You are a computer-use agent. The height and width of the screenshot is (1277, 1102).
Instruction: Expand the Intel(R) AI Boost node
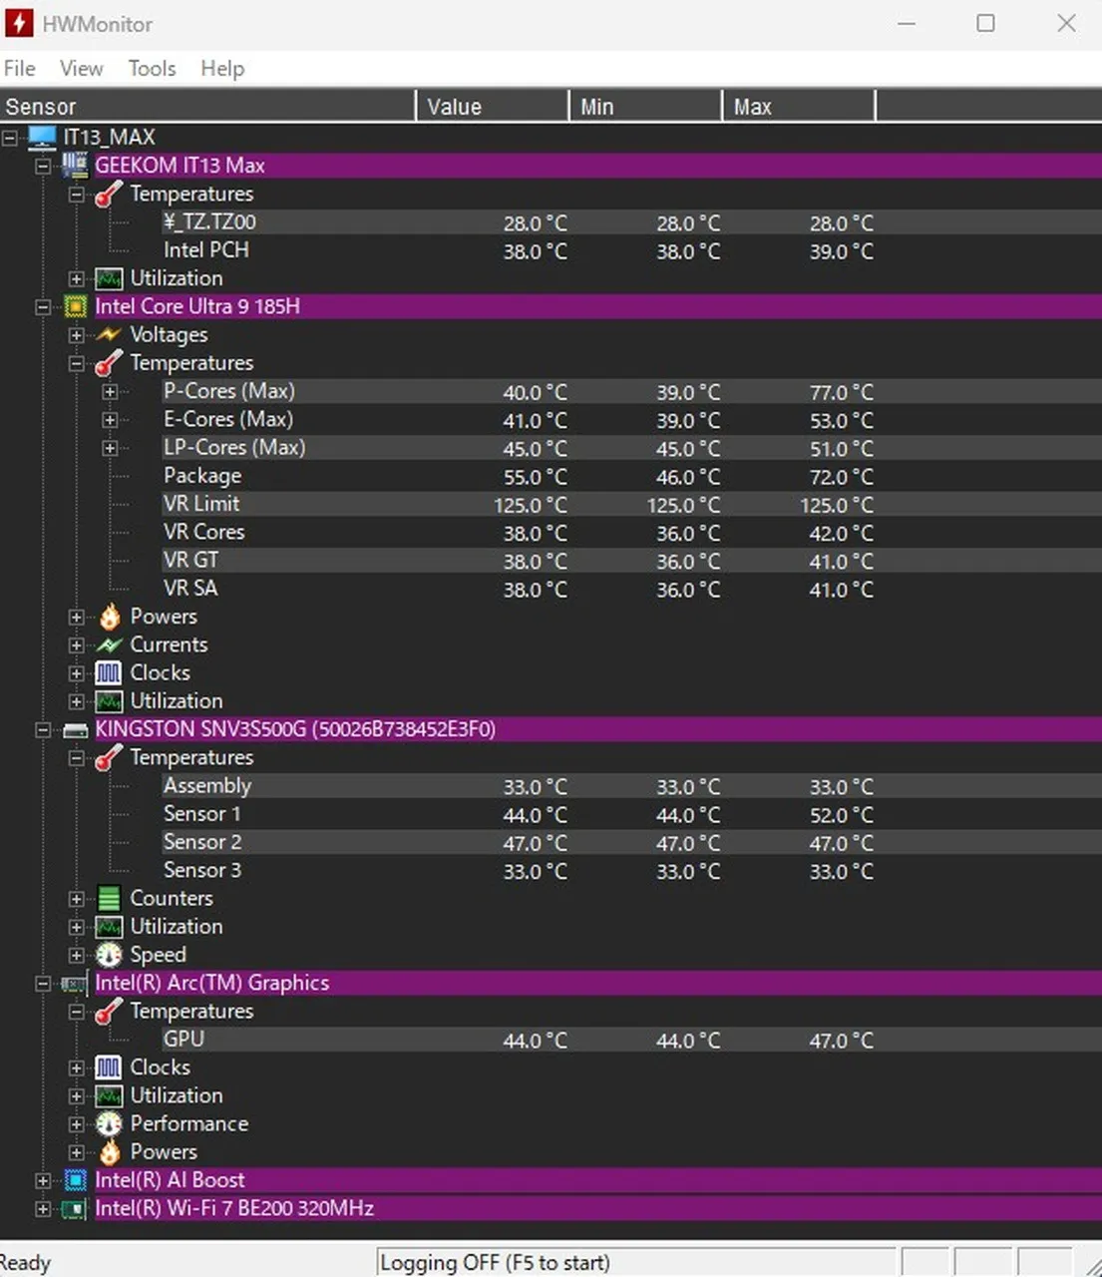click(x=43, y=1181)
